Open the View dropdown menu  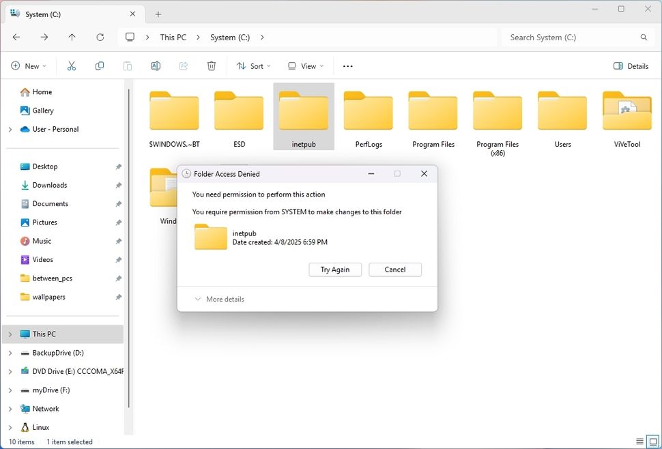coord(305,66)
